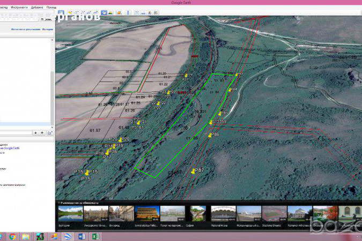Screen dimensions: 362x241
Task: Toggle the sidebar with the toolbar icon
Action: [61, 12]
